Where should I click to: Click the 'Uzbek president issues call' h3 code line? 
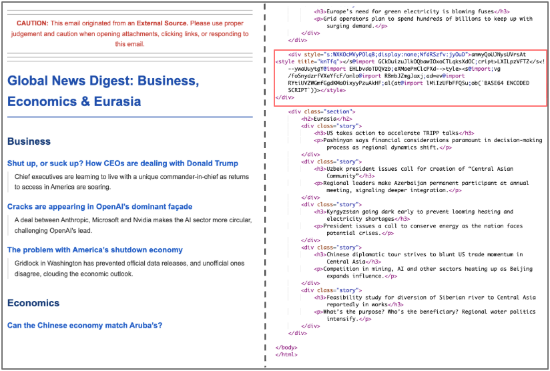pos(414,172)
